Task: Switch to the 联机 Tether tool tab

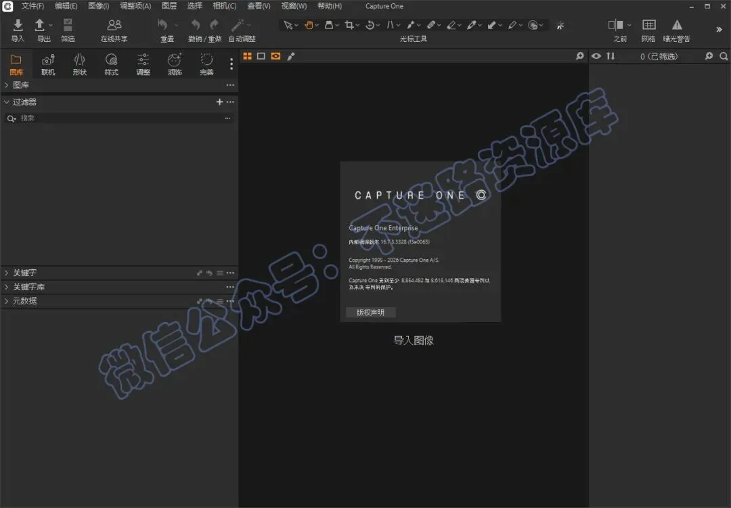Action: pyautogui.click(x=48, y=64)
